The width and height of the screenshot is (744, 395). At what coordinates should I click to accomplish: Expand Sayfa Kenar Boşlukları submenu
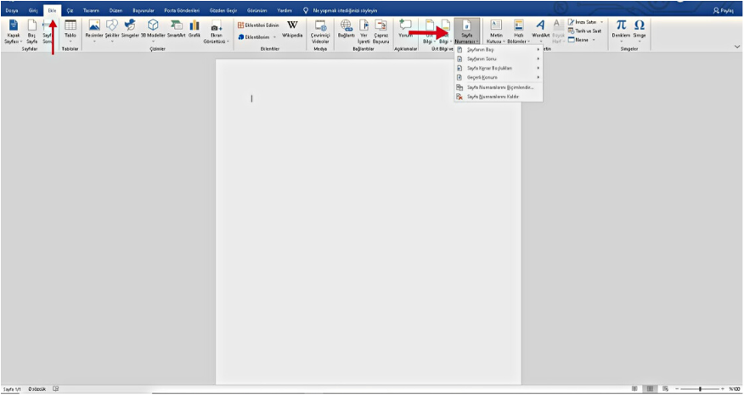(x=498, y=68)
